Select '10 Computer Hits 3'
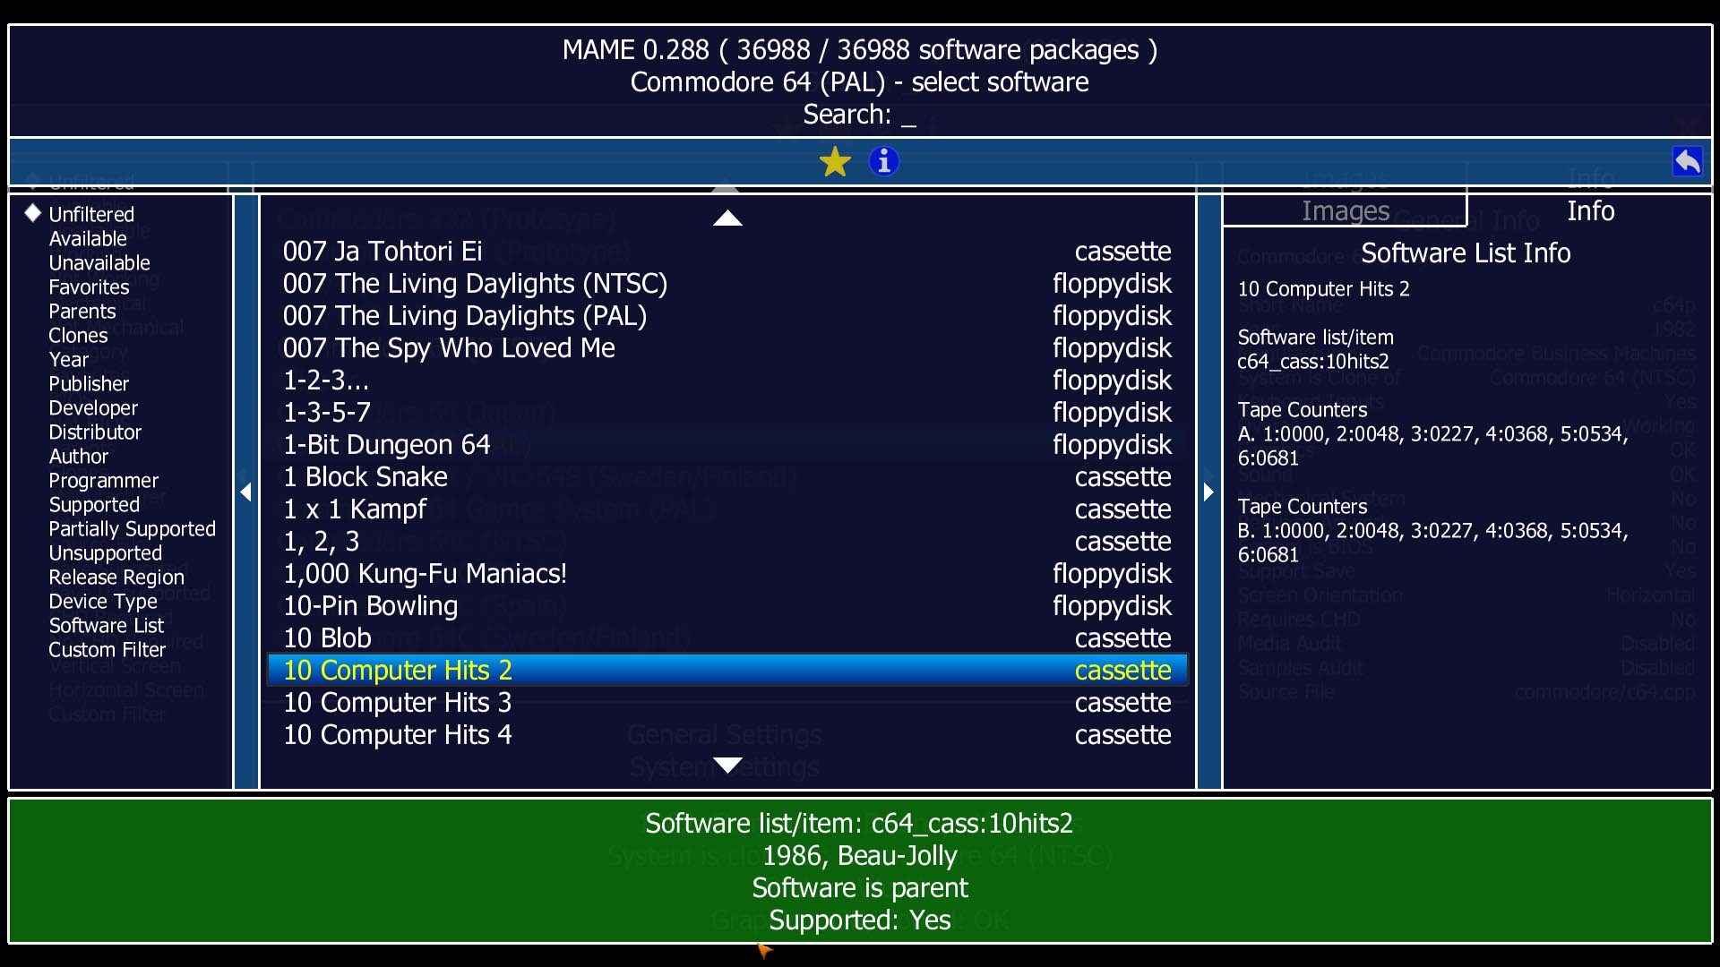1720x967 pixels. pos(727,703)
